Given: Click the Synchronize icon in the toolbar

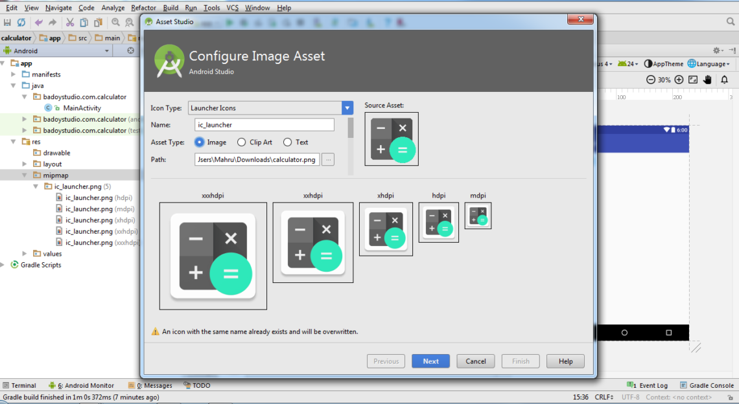Looking at the screenshot, I should (x=21, y=23).
